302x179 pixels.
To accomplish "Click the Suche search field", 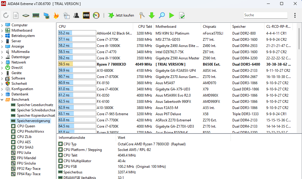I will click(265, 15).
